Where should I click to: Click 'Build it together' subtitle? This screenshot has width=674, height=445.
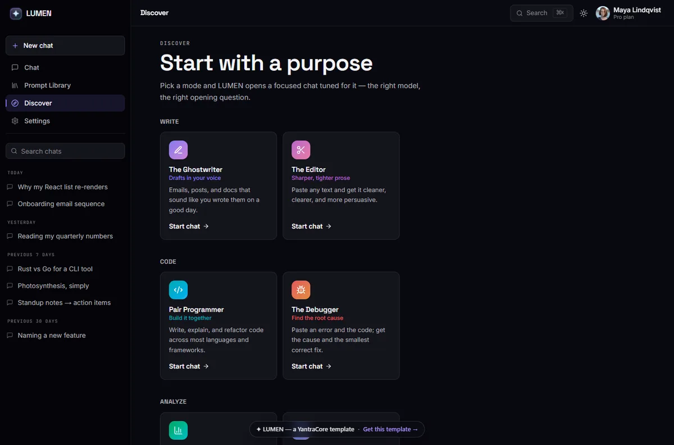(x=190, y=318)
